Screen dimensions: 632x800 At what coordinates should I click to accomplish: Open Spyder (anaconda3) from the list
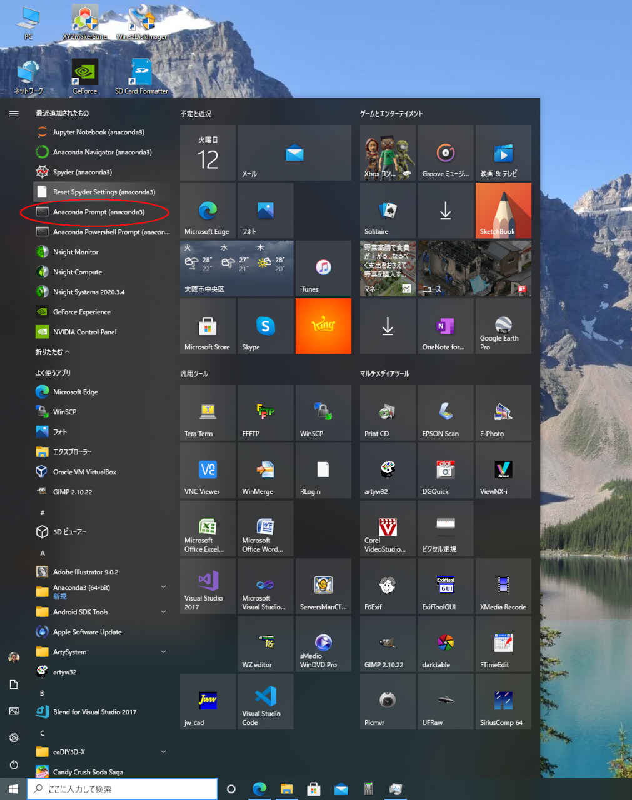(x=101, y=172)
